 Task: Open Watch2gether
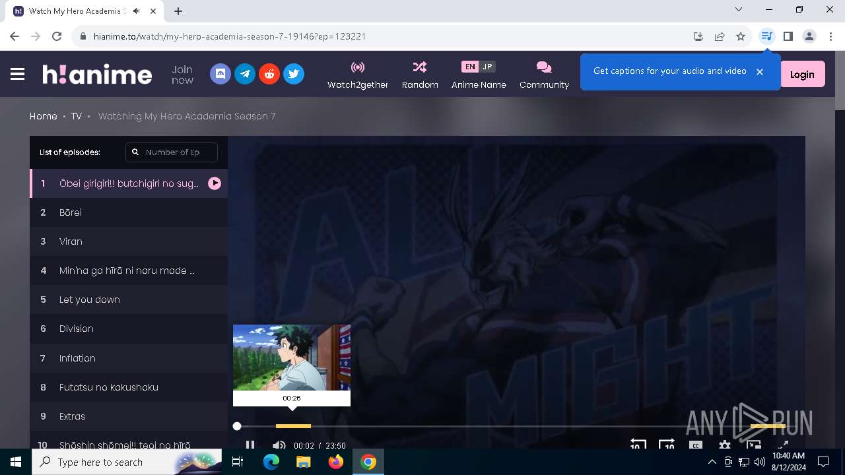pyautogui.click(x=358, y=75)
